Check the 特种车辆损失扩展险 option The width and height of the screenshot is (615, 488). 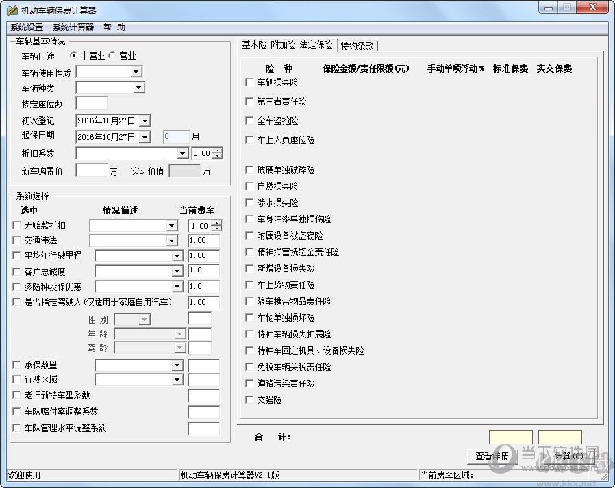click(249, 334)
